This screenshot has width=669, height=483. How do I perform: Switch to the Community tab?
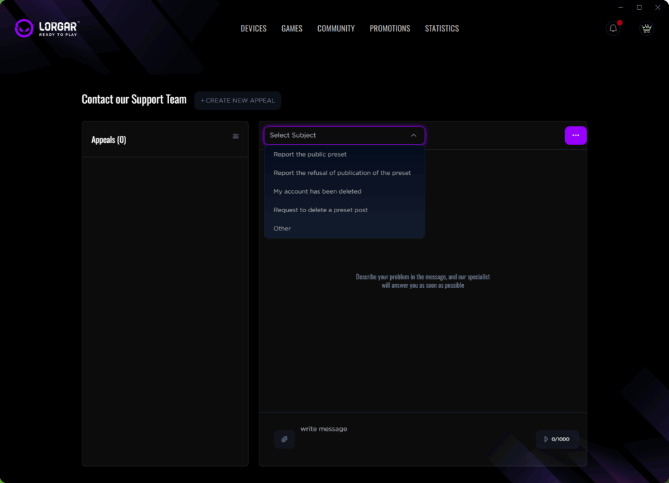336,29
